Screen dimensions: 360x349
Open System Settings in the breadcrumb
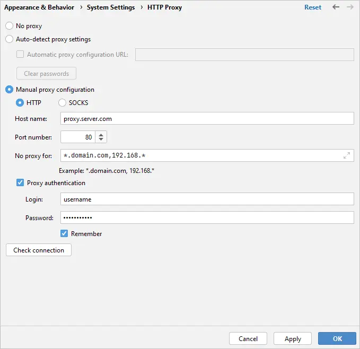click(x=111, y=7)
